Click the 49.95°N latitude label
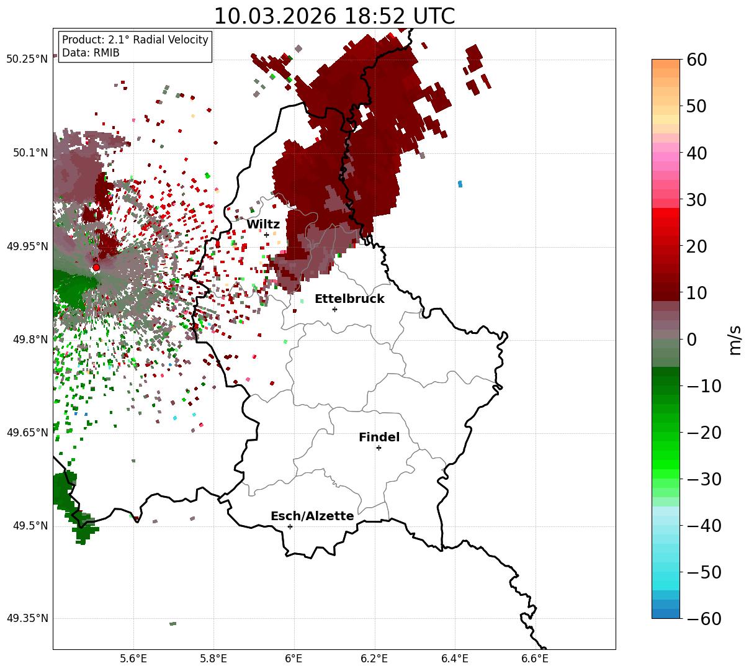 27,246
